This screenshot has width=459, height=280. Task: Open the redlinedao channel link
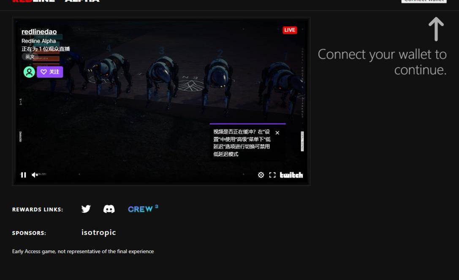click(x=39, y=32)
